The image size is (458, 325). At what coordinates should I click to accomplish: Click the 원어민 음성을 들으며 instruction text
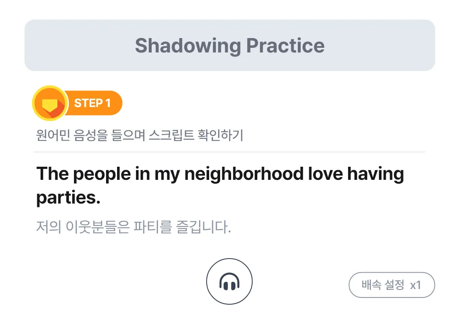(x=90, y=136)
